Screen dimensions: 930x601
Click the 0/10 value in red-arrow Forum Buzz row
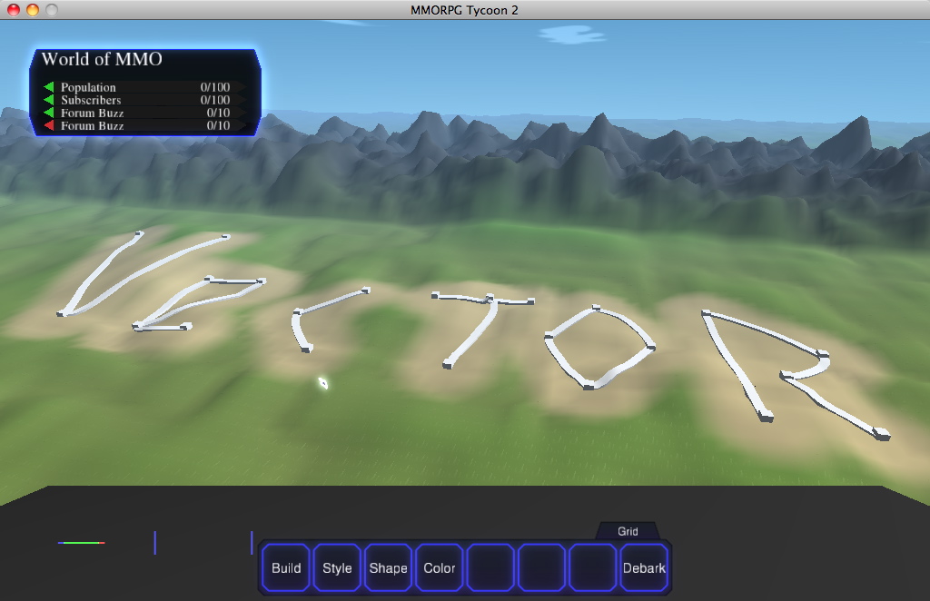coord(218,125)
